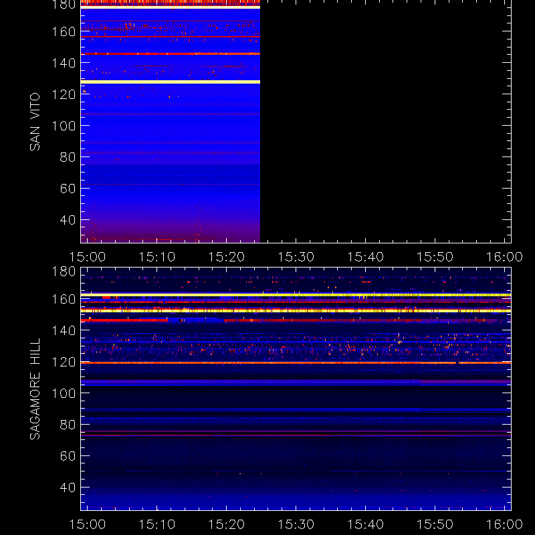Pick the 60 tick label on Sagamore Hill axis

pyautogui.click(x=68, y=456)
